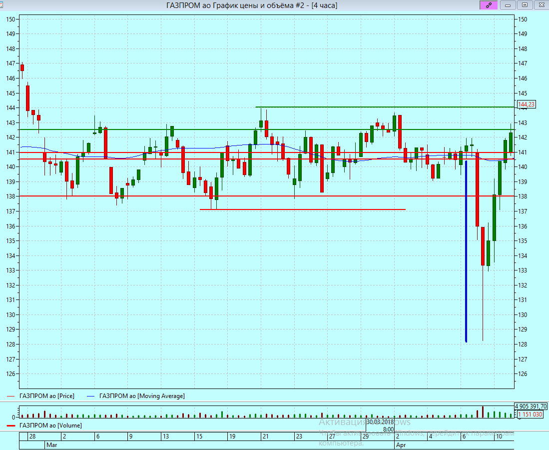Click the 128 label on right price axis

pyautogui.click(x=523, y=344)
